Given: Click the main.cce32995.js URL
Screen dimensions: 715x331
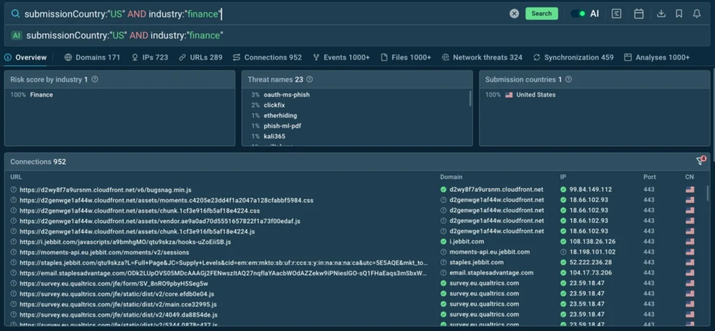Looking at the screenshot, I should click(117, 304).
